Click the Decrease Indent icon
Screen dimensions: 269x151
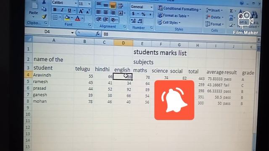click(x=99, y=19)
